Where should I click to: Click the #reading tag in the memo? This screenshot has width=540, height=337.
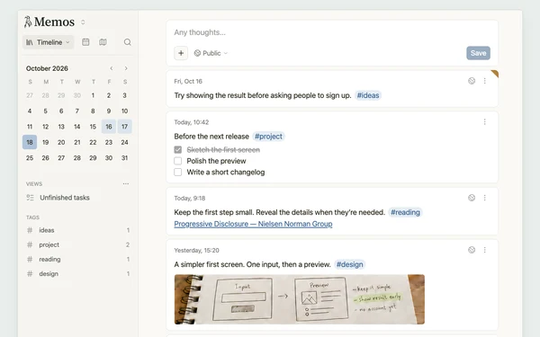tap(405, 212)
